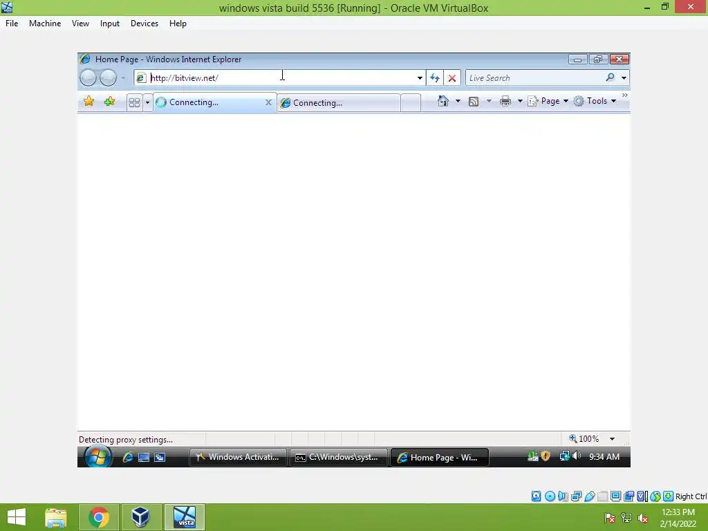Open the Quick Tabs grid icon
Screen dimensions: 708x531
[x=134, y=102]
